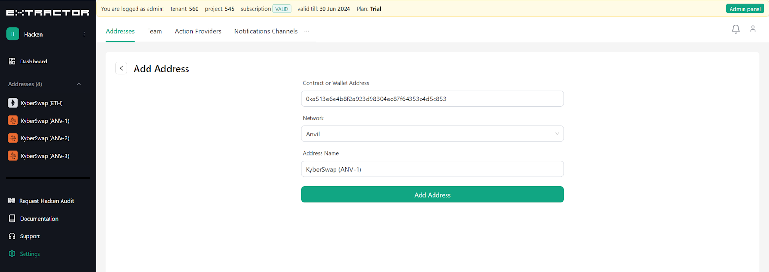Click the Dashboard grid icon
Viewport: 769px width, 272px height.
[x=12, y=61]
